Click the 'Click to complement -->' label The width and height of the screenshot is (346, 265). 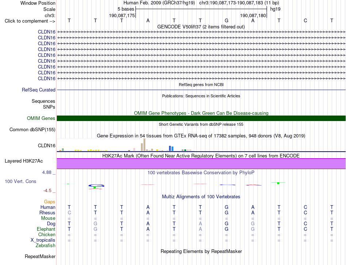(30, 21)
